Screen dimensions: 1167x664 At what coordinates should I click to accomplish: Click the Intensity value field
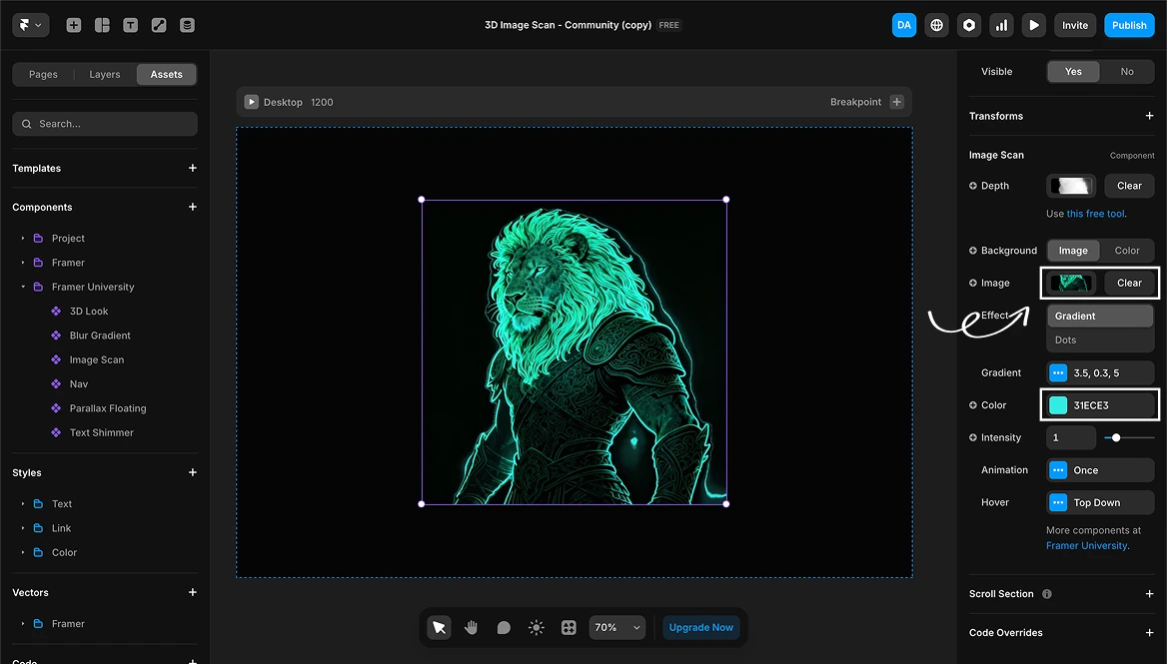coord(1071,438)
